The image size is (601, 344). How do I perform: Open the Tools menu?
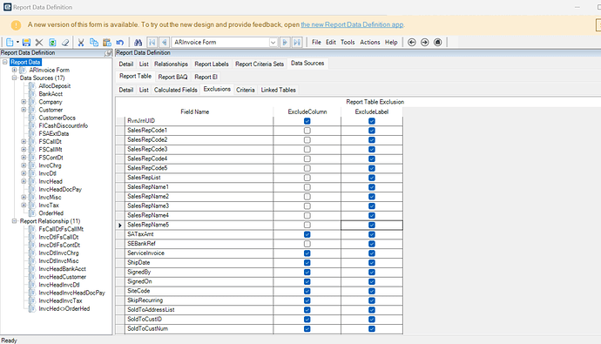click(348, 42)
